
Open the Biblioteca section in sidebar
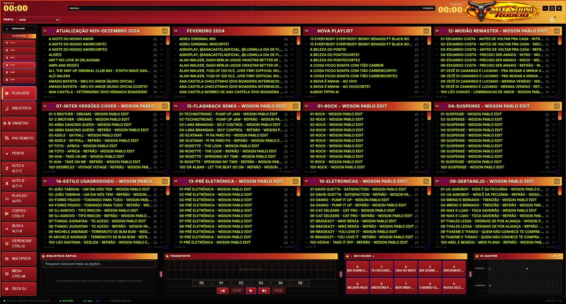(19, 108)
